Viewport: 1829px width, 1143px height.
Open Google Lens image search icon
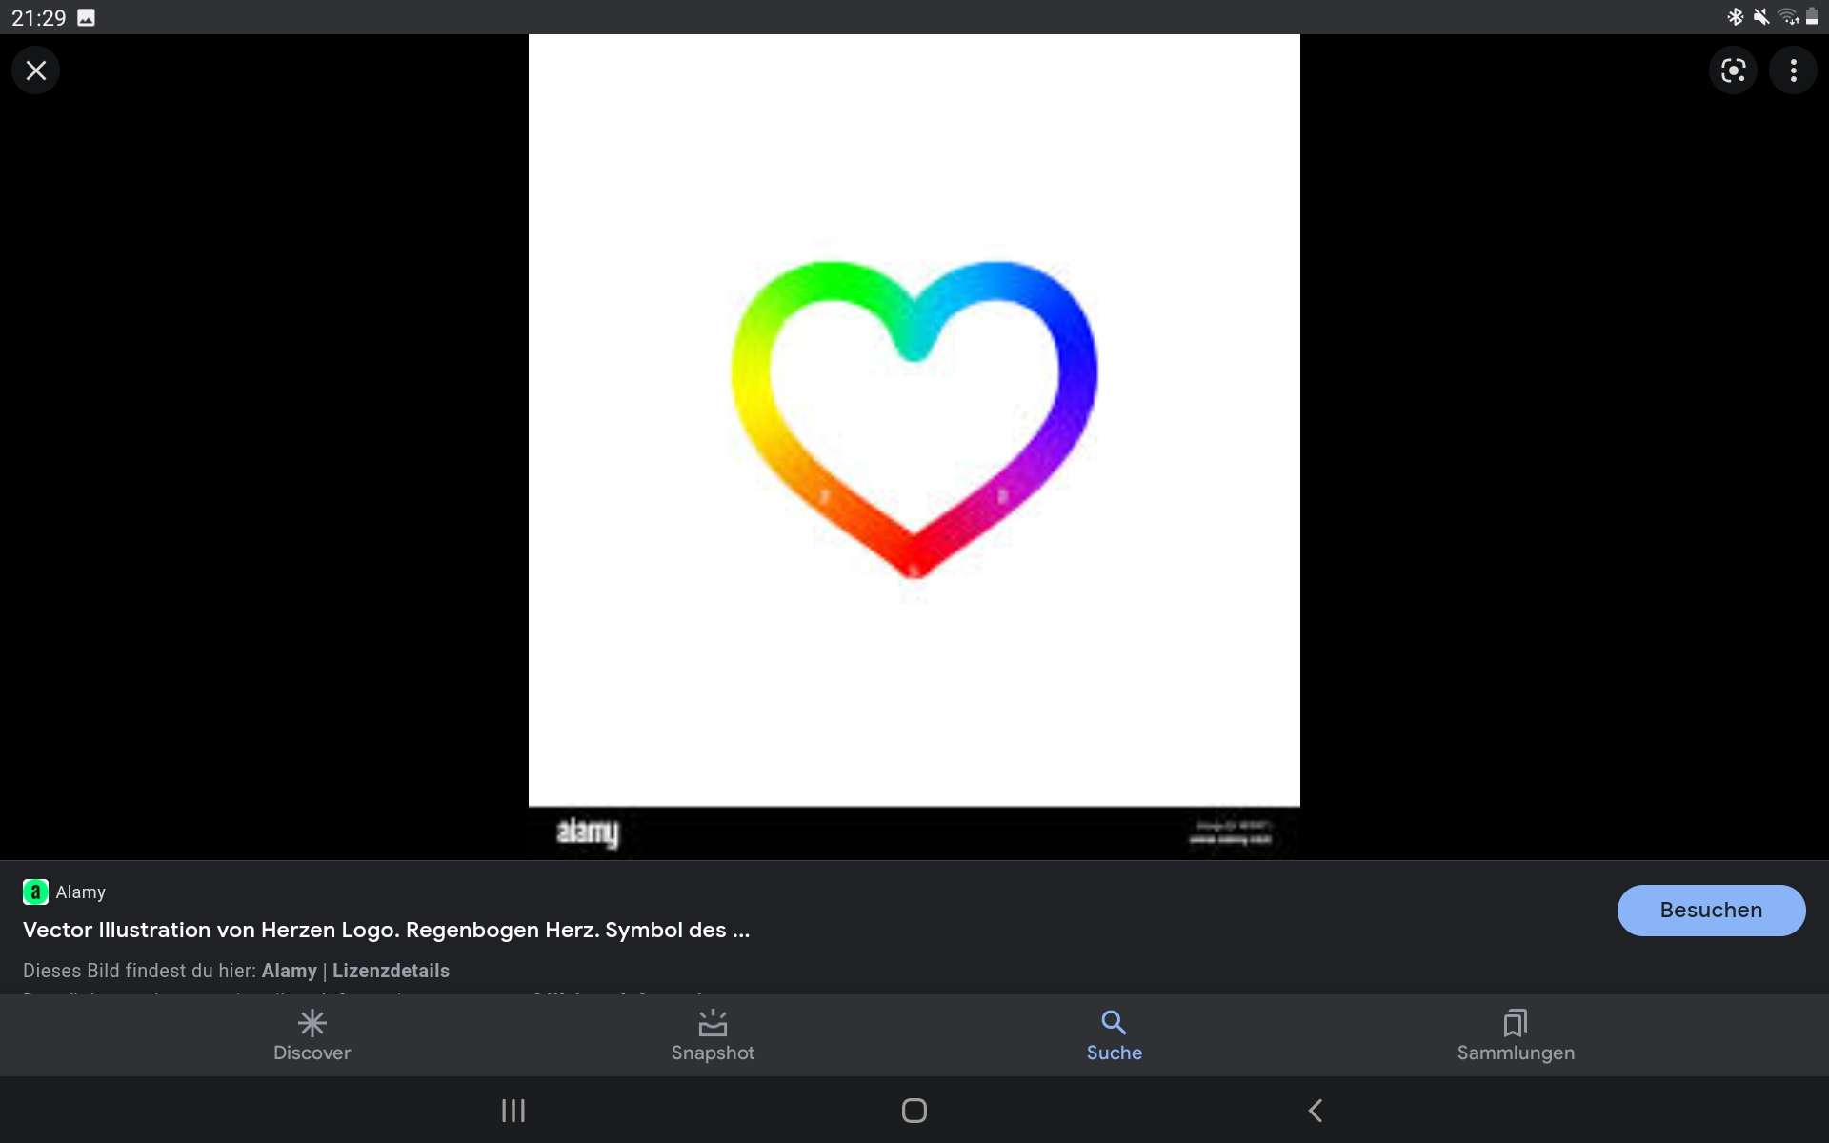pos(1733,70)
